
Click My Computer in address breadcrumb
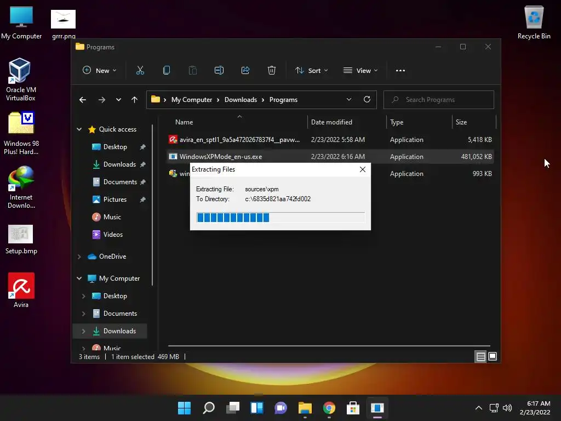click(x=191, y=100)
